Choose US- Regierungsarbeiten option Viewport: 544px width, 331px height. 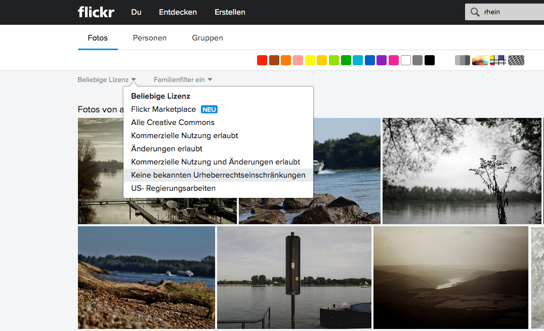coord(219,188)
